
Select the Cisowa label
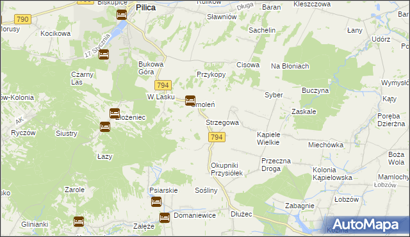click(x=248, y=65)
